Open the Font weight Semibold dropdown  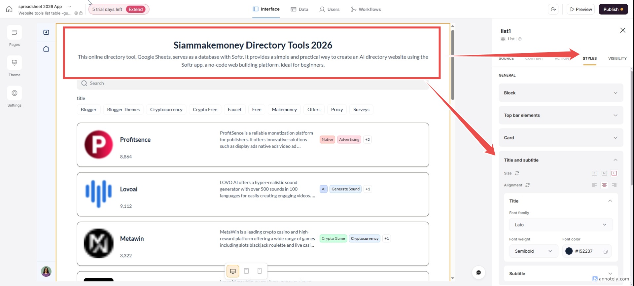pos(533,251)
